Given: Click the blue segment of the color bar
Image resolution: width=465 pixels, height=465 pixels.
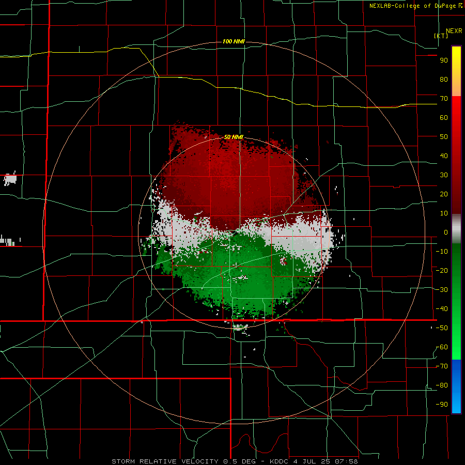Looking at the screenshot, I should click(456, 386).
